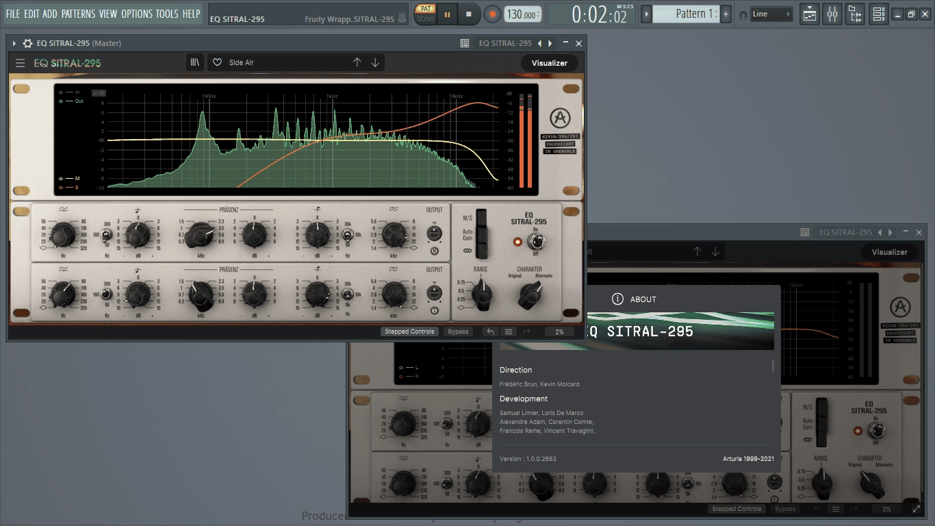The width and height of the screenshot is (935, 526).
Task: Click the snap magnet icon
Action: [x=743, y=14]
